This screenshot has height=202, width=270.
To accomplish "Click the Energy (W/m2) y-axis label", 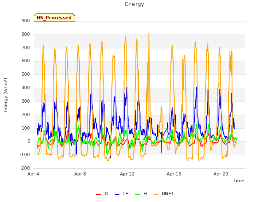I will click(5, 95).
